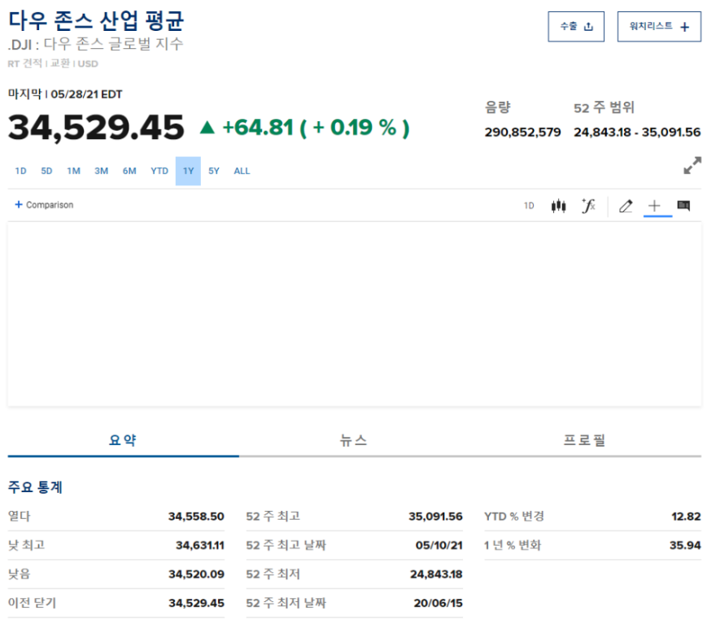Image resolution: width=707 pixels, height=624 pixels.
Task: Click the 마지막 05/28/21 EDT timestamp
Action: [x=65, y=94]
